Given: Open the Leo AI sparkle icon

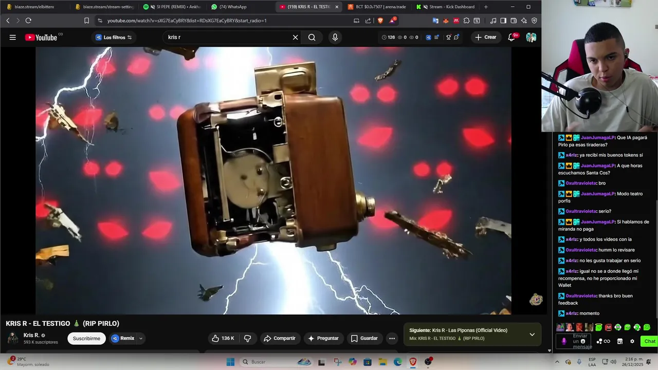Looking at the screenshot, I should [524, 21].
